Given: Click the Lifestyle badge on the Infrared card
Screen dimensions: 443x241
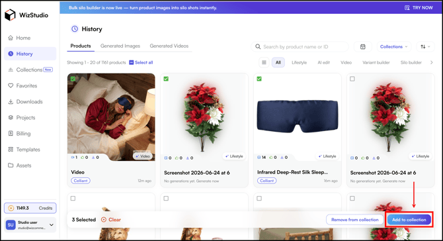Looking at the screenshot, I should [x=327, y=156].
